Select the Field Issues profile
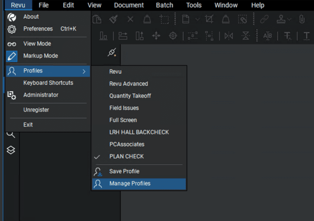 (139, 108)
